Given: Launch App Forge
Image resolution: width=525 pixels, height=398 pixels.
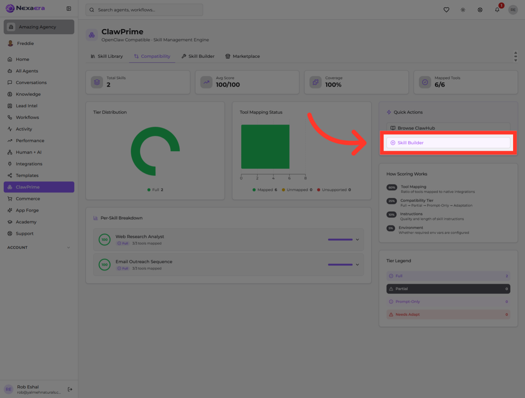Looking at the screenshot, I should point(39,210).
